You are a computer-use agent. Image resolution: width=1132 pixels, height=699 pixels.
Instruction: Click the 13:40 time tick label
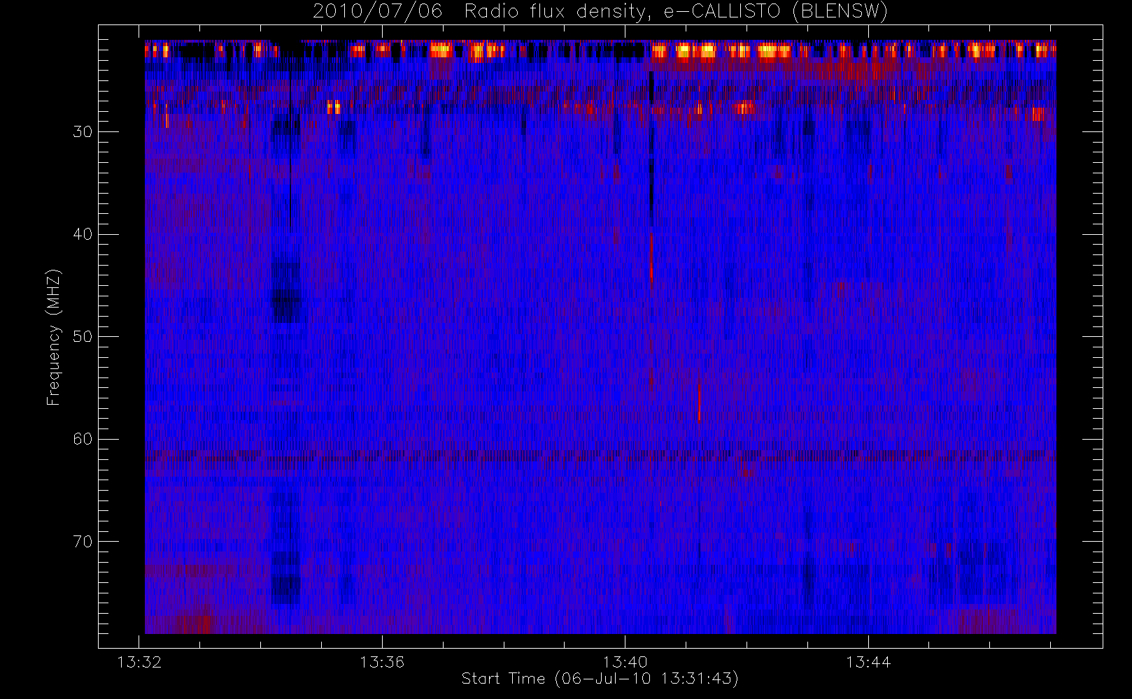click(625, 662)
